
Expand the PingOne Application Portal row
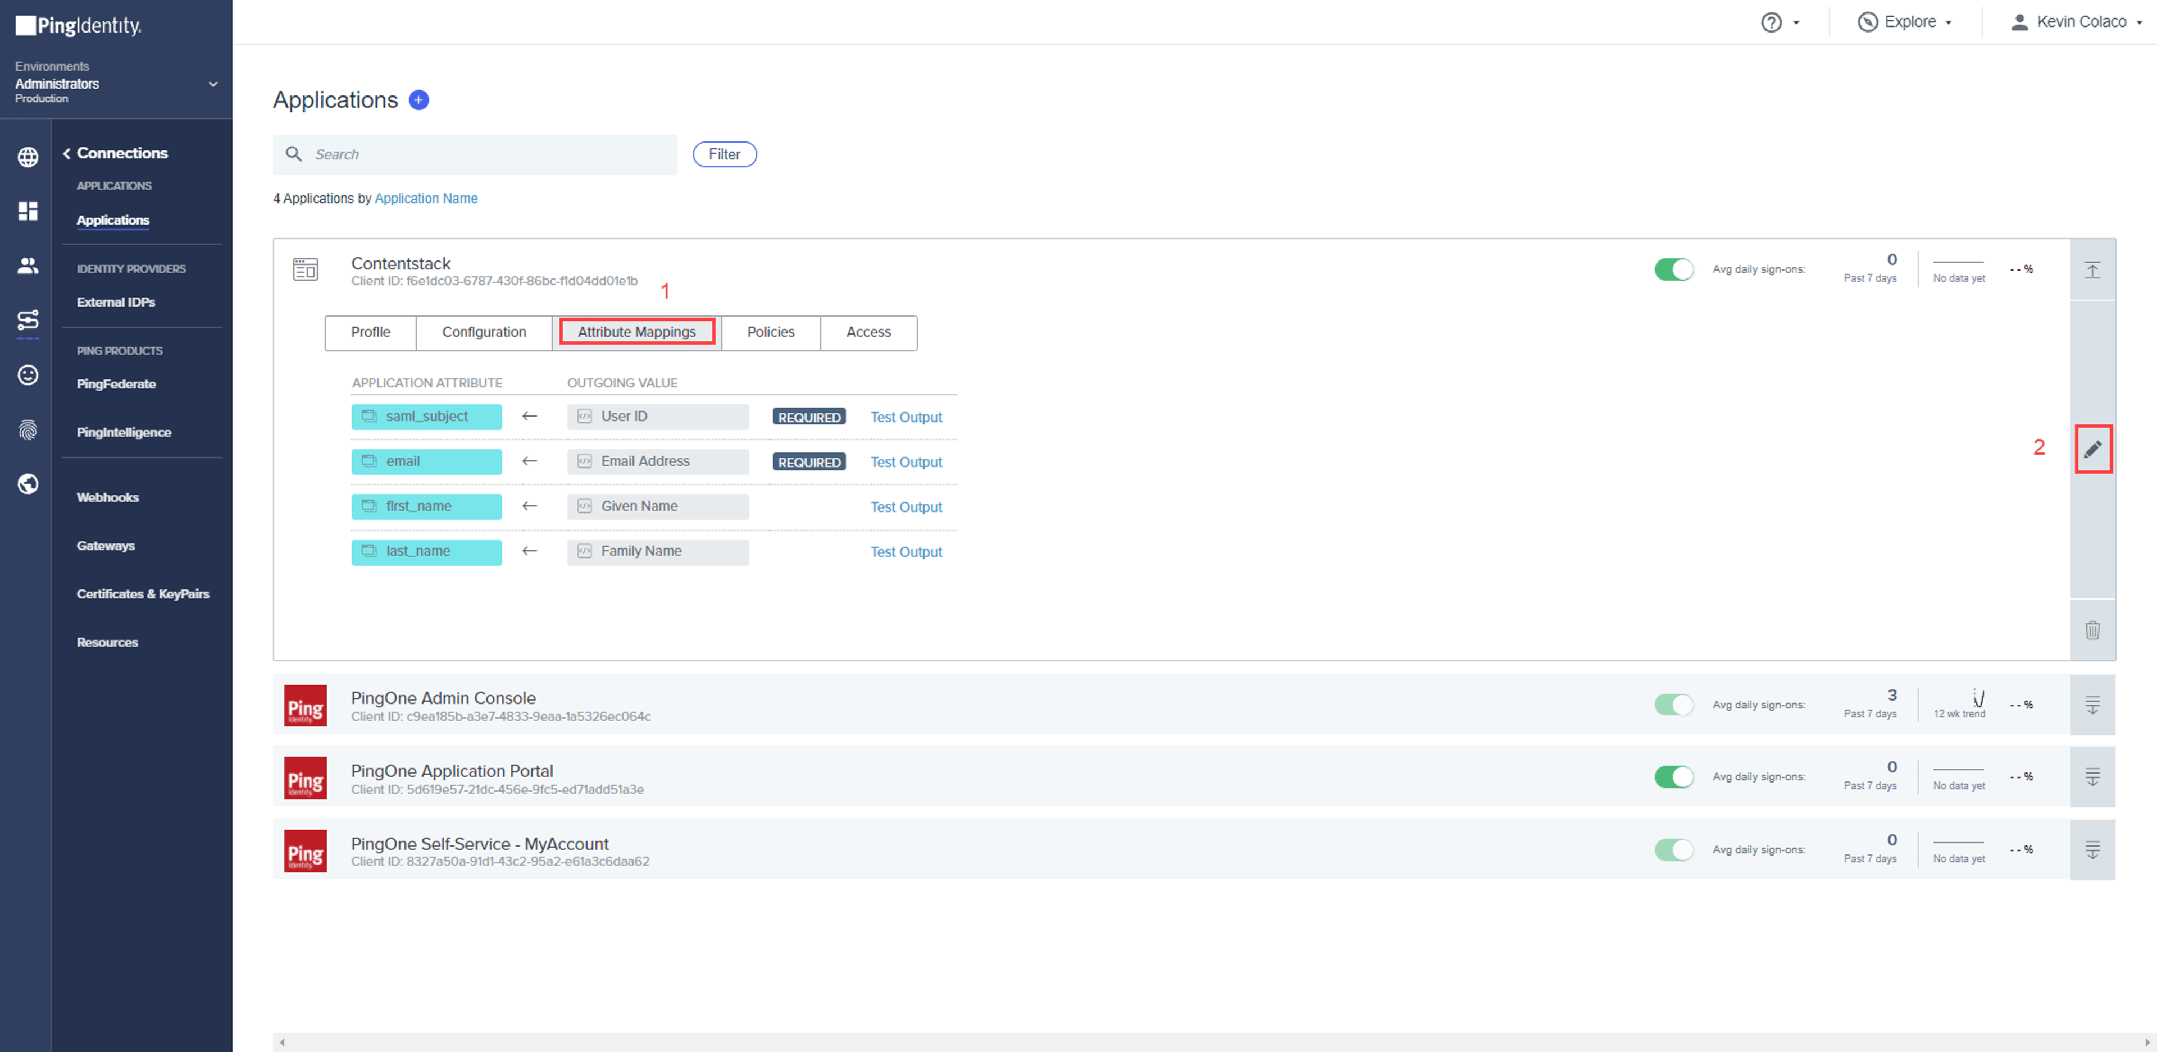click(2092, 777)
